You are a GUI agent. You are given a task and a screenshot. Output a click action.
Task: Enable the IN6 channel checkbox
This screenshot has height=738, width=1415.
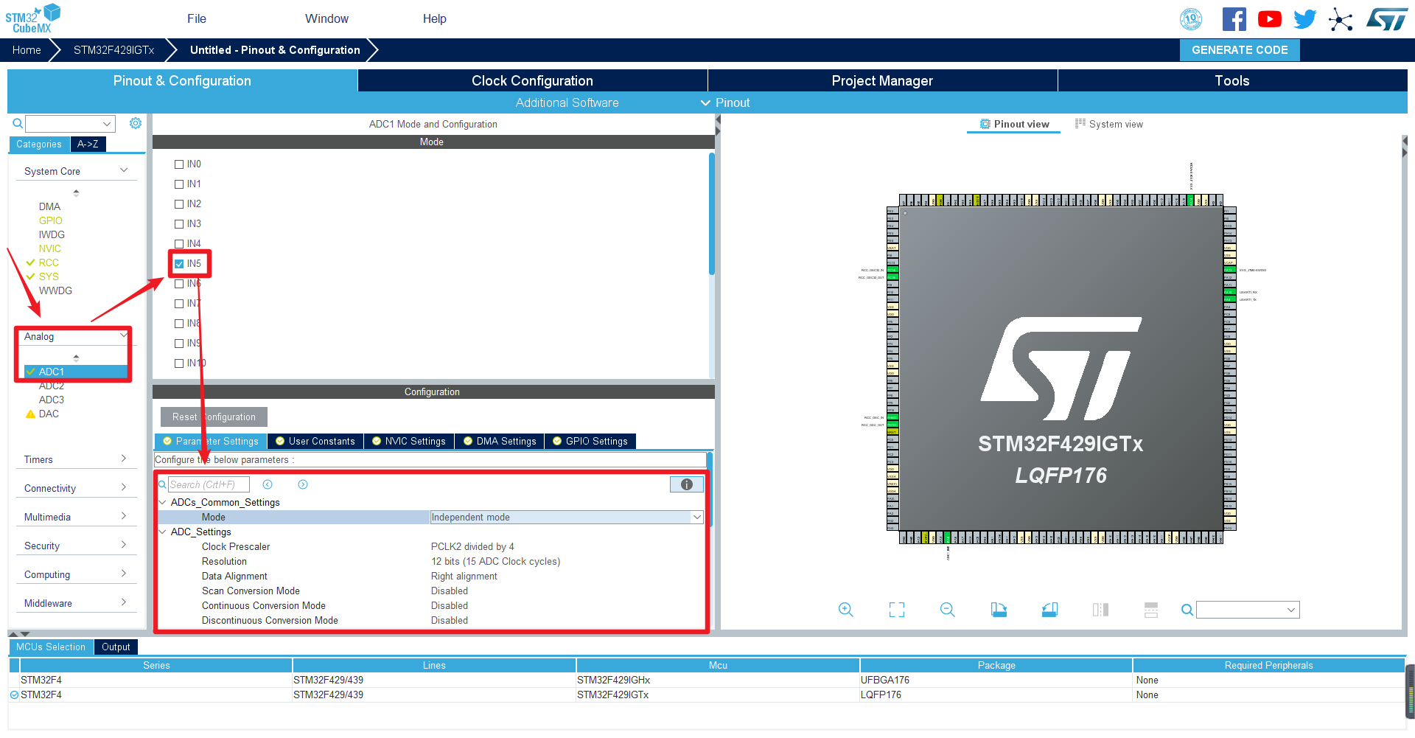coord(179,284)
